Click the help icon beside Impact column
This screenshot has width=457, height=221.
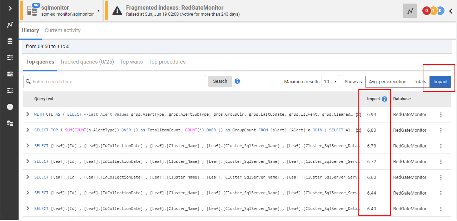[384, 99]
